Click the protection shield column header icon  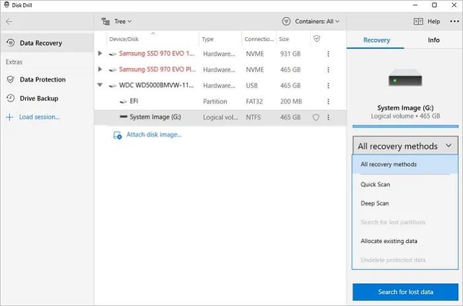tap(317, 39)
